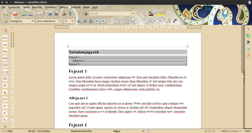Open the Navigator compass sidebar icon

tap(248, 55)
